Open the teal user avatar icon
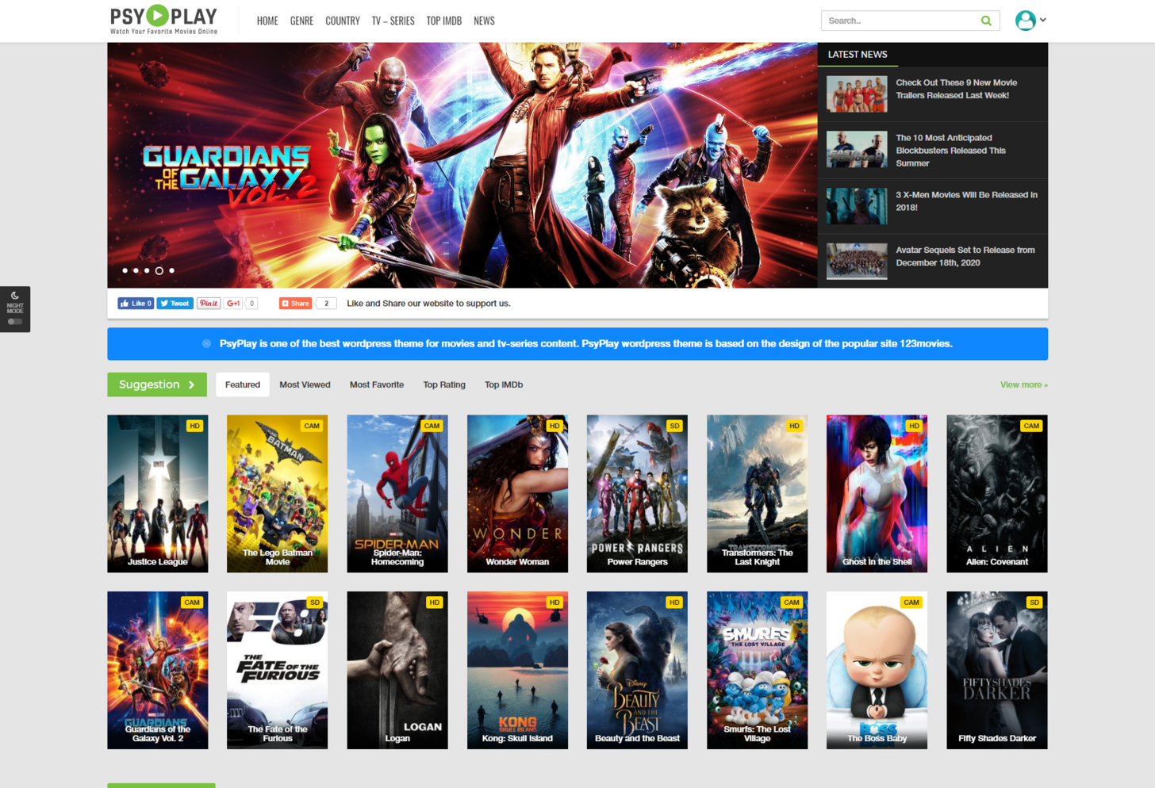 pyautogui.click(x=1024, y=21)
